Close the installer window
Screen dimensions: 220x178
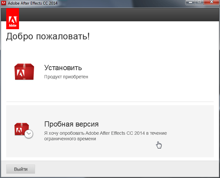click(x=211, y=2)
